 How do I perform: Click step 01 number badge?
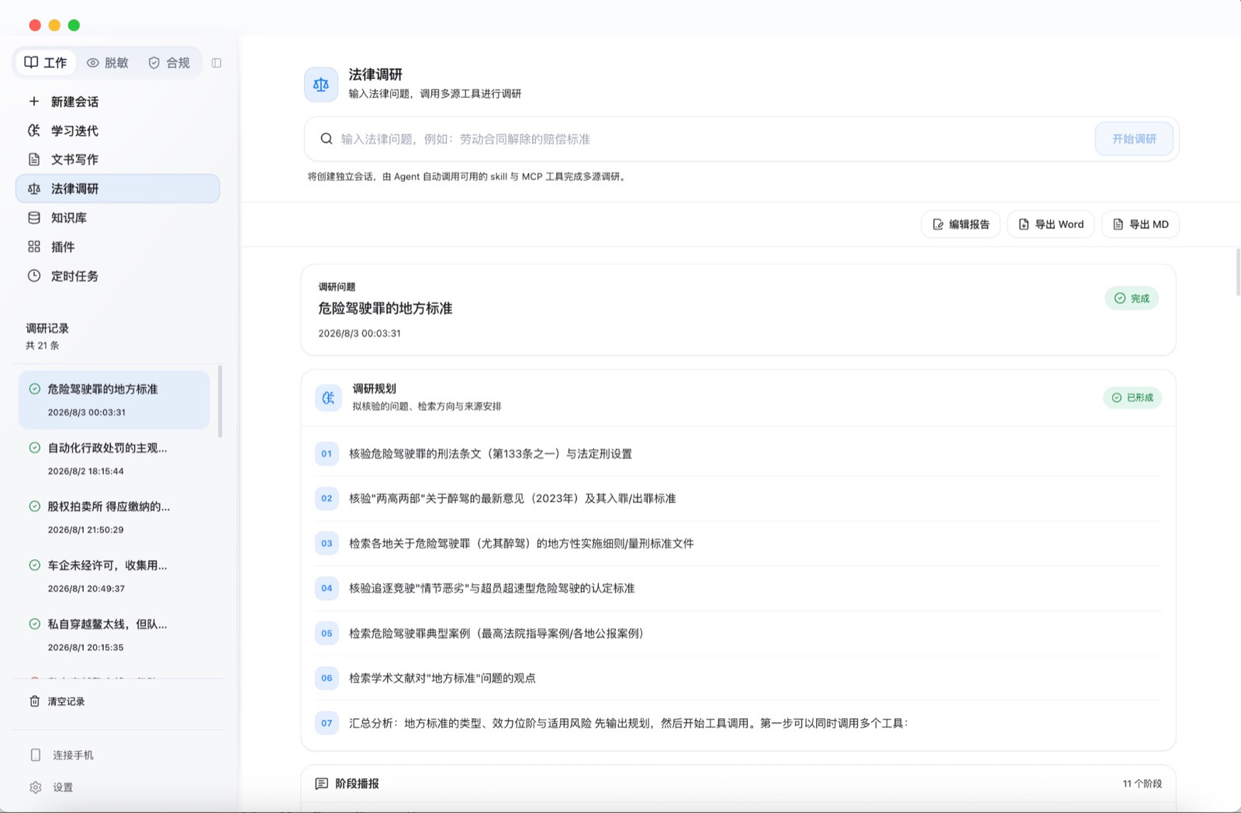(x=327, y=454)
